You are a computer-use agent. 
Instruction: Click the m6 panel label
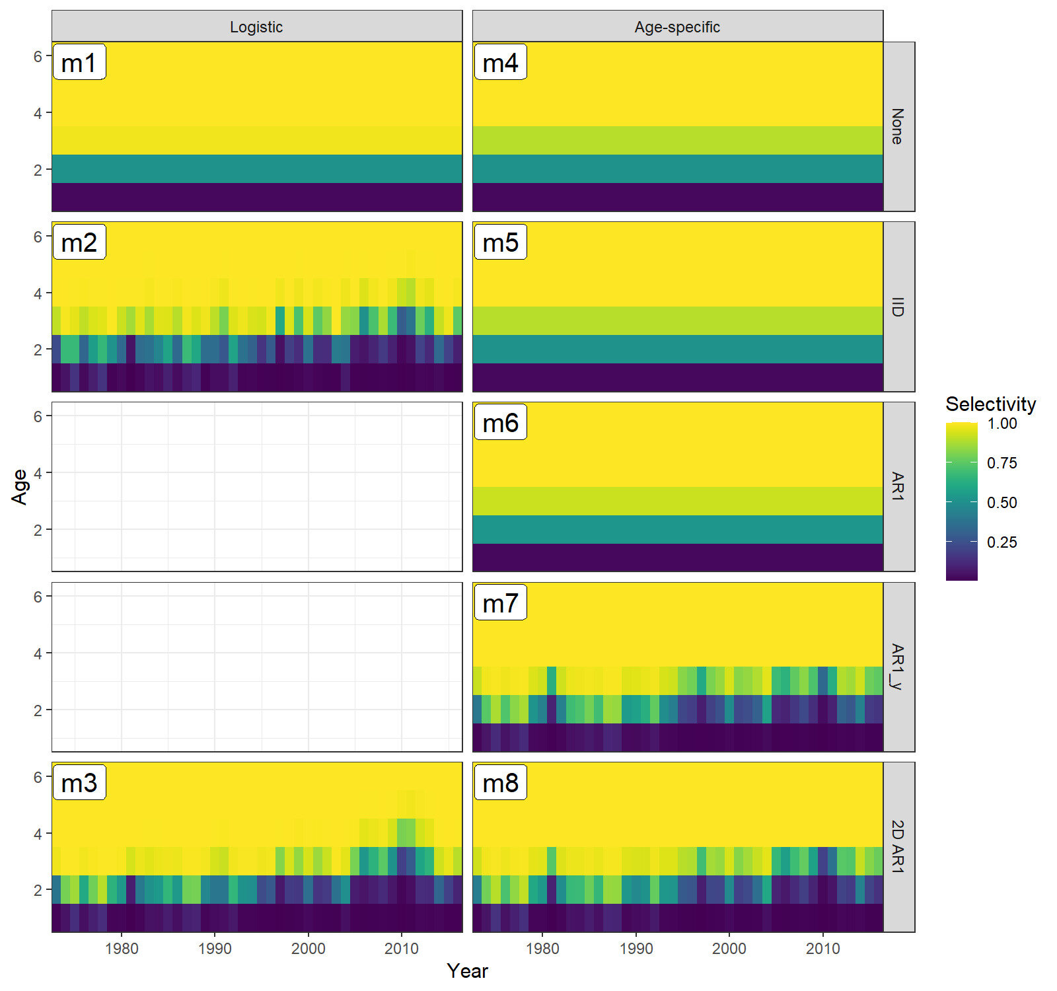point(500,423)
